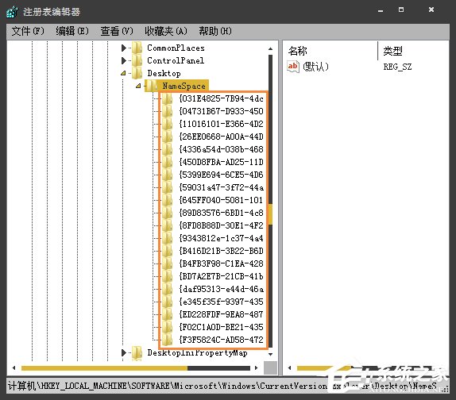
Task: Click the CommonPlaces folder icon
Action: pos(137,48)
